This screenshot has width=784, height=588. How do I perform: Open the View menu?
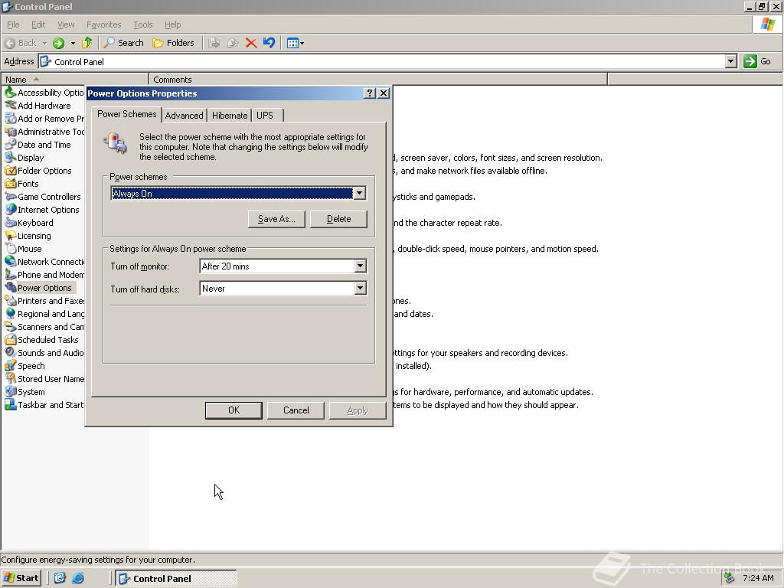coord(66,24)
